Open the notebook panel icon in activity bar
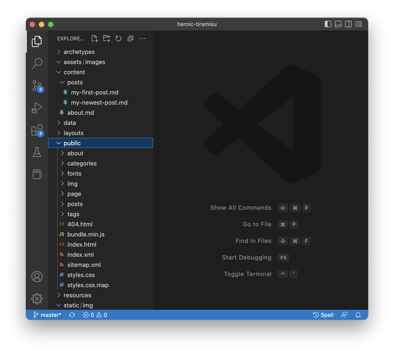The width and height of the screenshot is (394, 354). [37, 174]
